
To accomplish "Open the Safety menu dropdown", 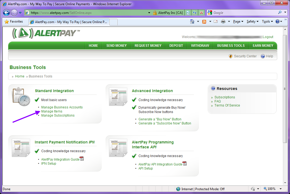I will (x=253, y=22).
